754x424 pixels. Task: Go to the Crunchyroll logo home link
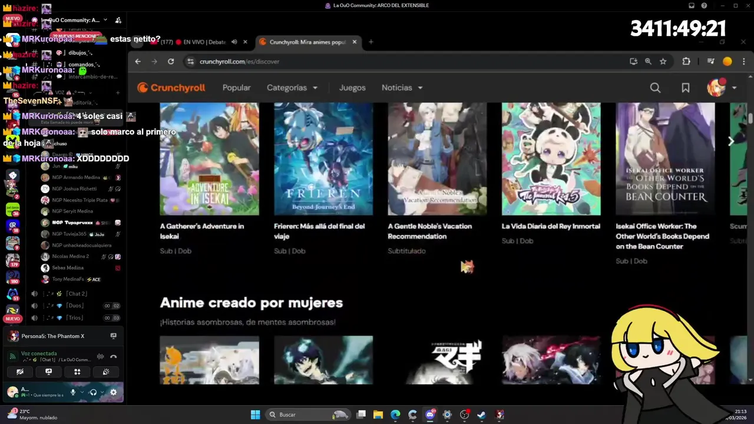(171, 88)
